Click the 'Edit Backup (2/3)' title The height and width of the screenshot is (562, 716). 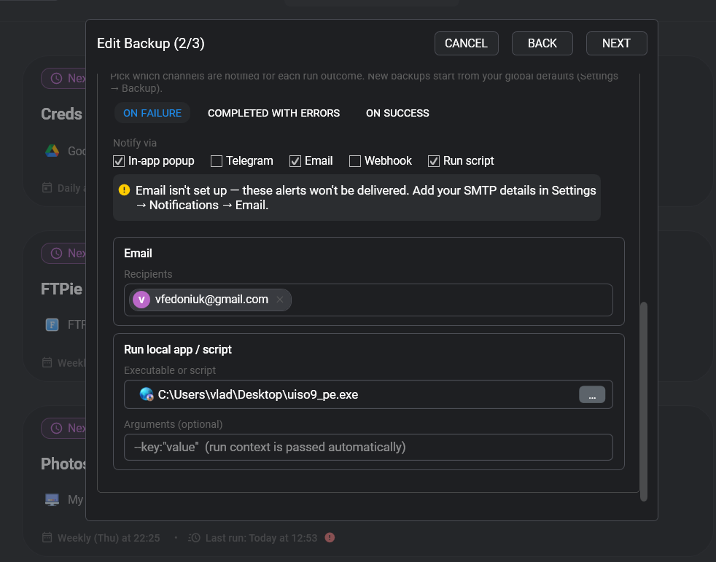(x=151, y=44)
